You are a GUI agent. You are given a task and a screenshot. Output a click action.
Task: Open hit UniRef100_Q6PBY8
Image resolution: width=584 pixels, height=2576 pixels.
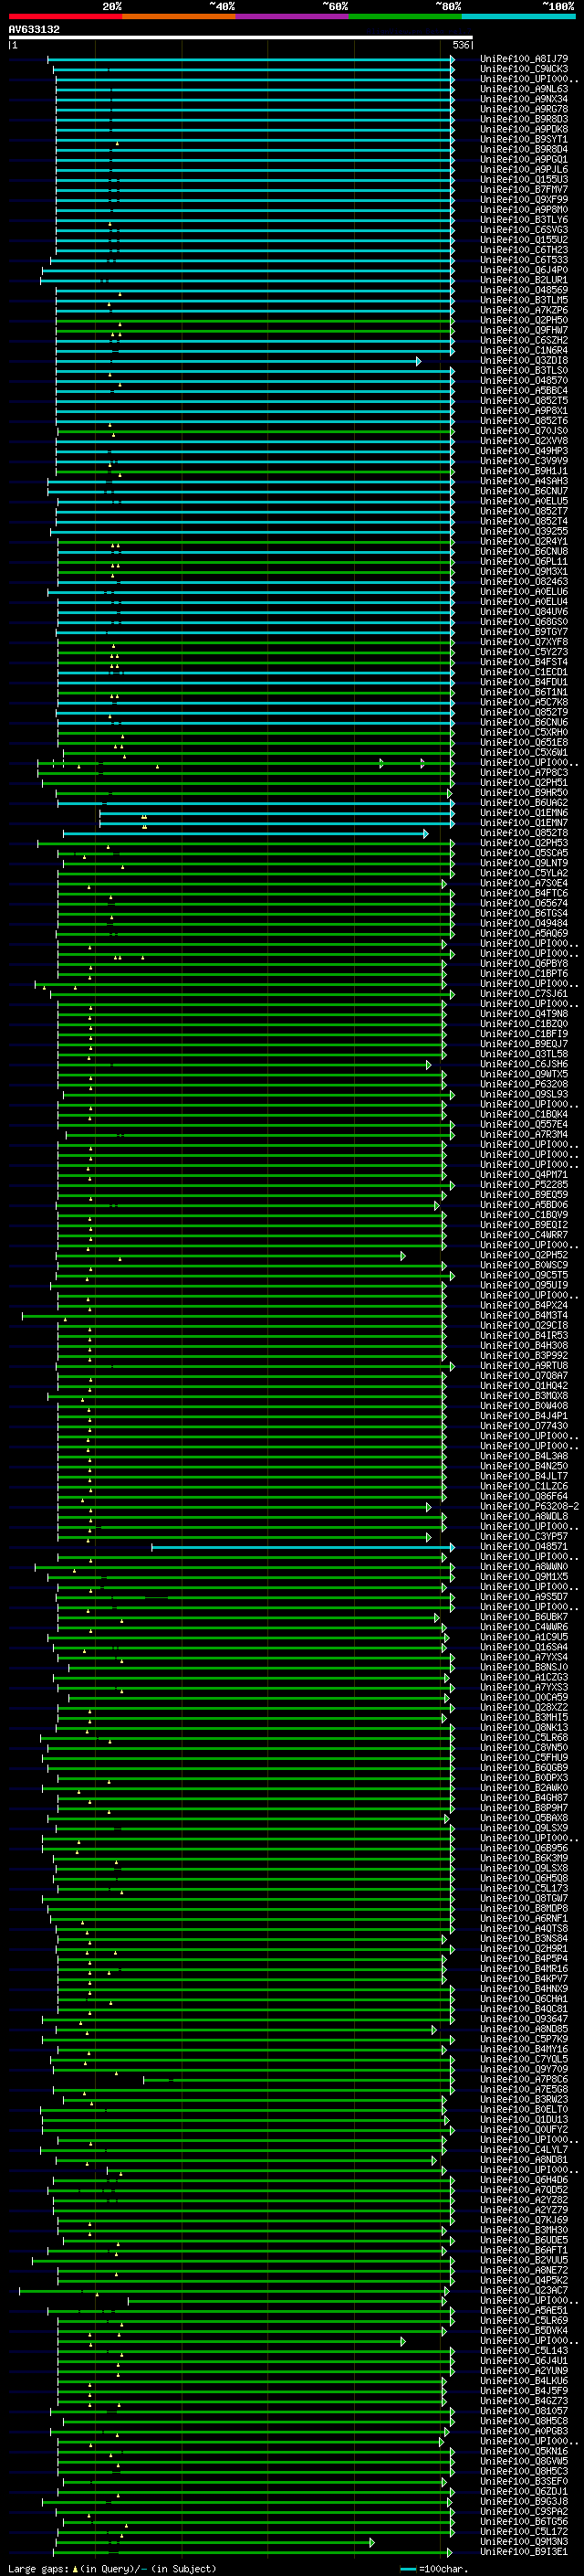point(523,964)
